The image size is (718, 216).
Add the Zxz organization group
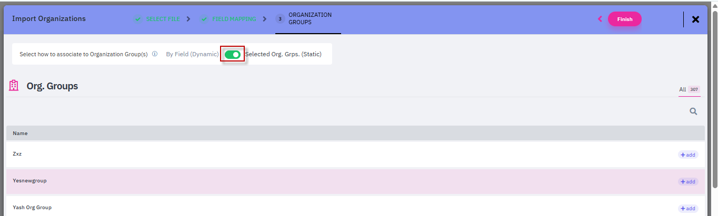click(688, 155)
